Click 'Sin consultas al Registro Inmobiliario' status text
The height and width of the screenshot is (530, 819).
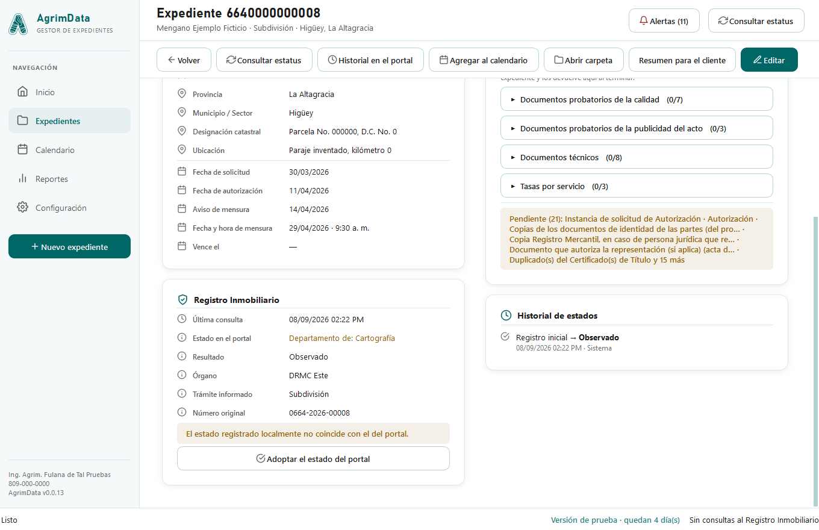754,520
